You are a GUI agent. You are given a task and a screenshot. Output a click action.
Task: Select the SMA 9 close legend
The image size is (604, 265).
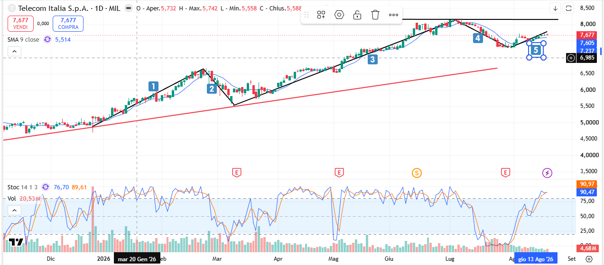23,40
